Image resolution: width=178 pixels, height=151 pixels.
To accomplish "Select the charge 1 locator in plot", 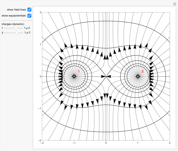I will pos(74,76).
